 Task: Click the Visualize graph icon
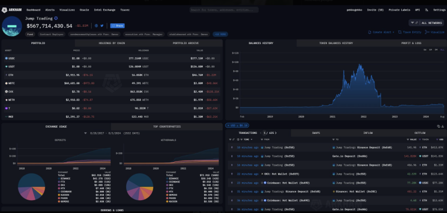point(427,32)
